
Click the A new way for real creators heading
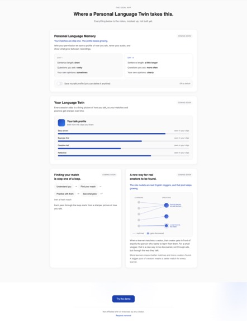click(143, 177)
